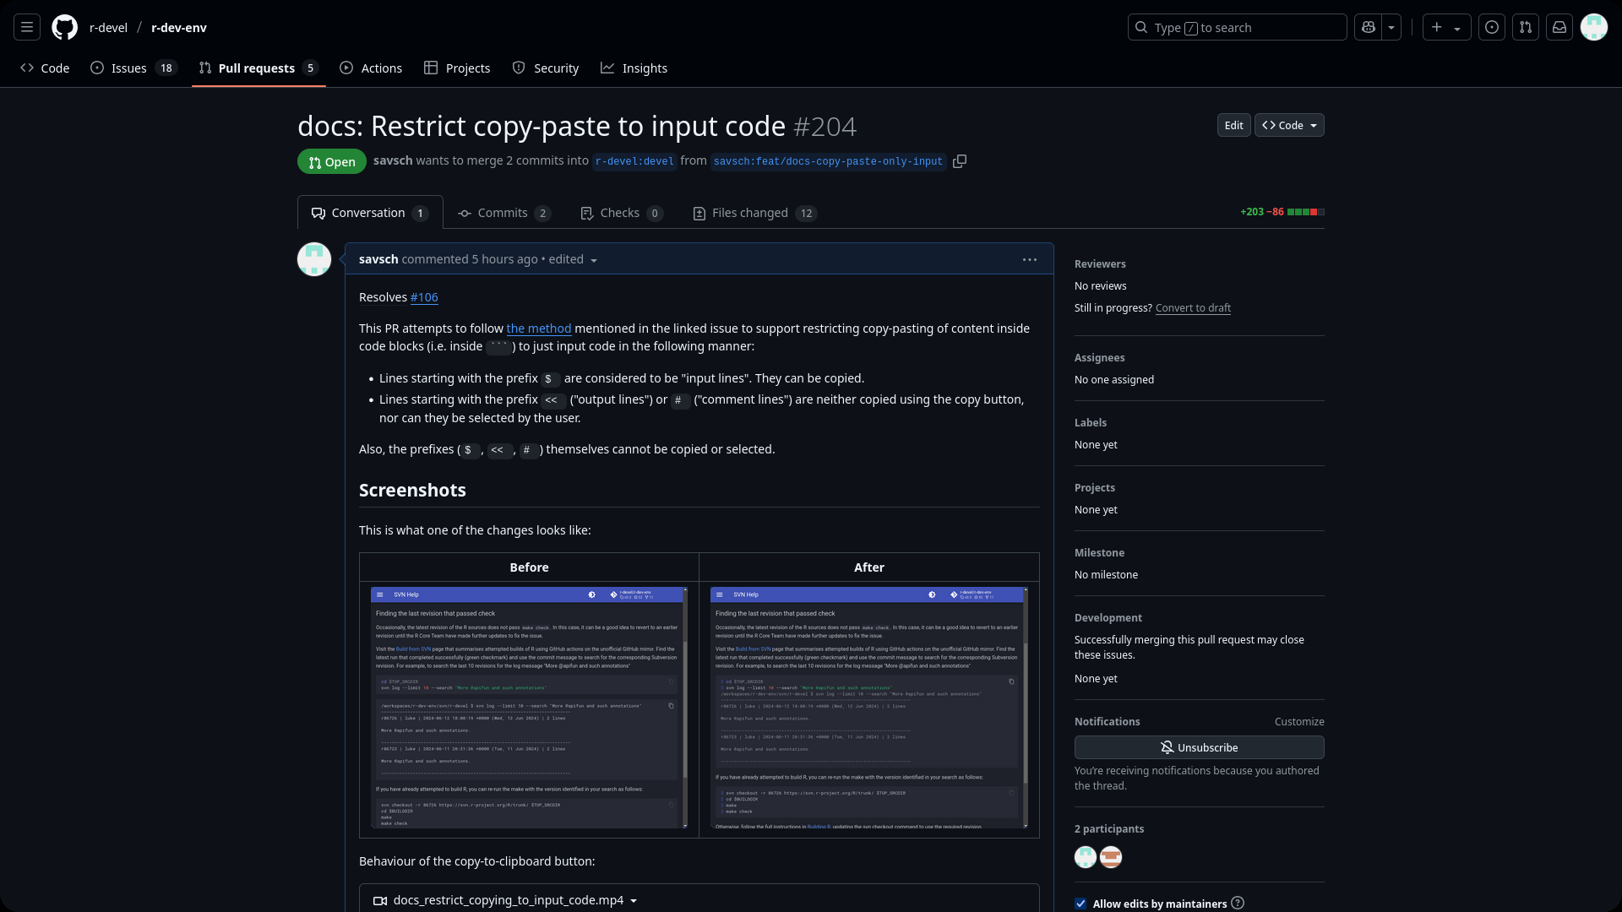The width and height of the screenshot is (1622, 912).
Task: Open linked issue #106
Action: pos(424,297)
